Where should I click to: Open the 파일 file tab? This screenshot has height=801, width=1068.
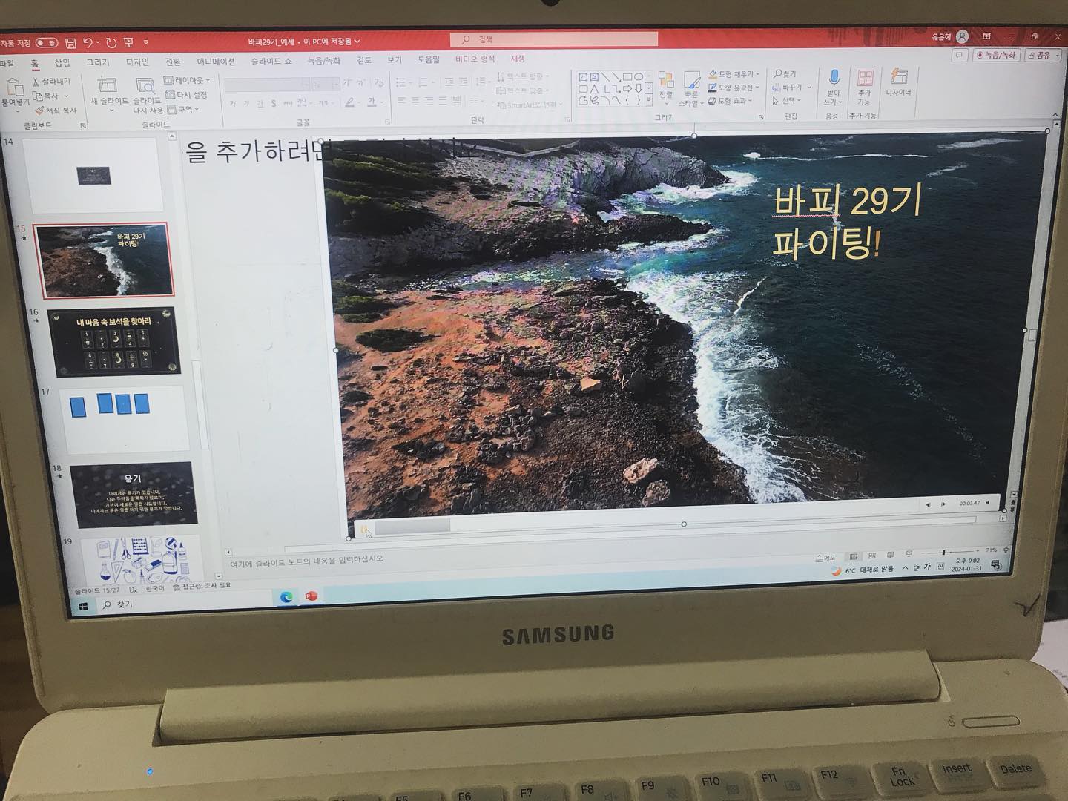[7, 64]
